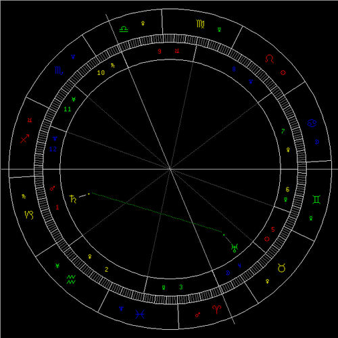Screen dimensions: 338x338
Task: Select the blue Cancer zodiac sign
Action: point(312,123)
